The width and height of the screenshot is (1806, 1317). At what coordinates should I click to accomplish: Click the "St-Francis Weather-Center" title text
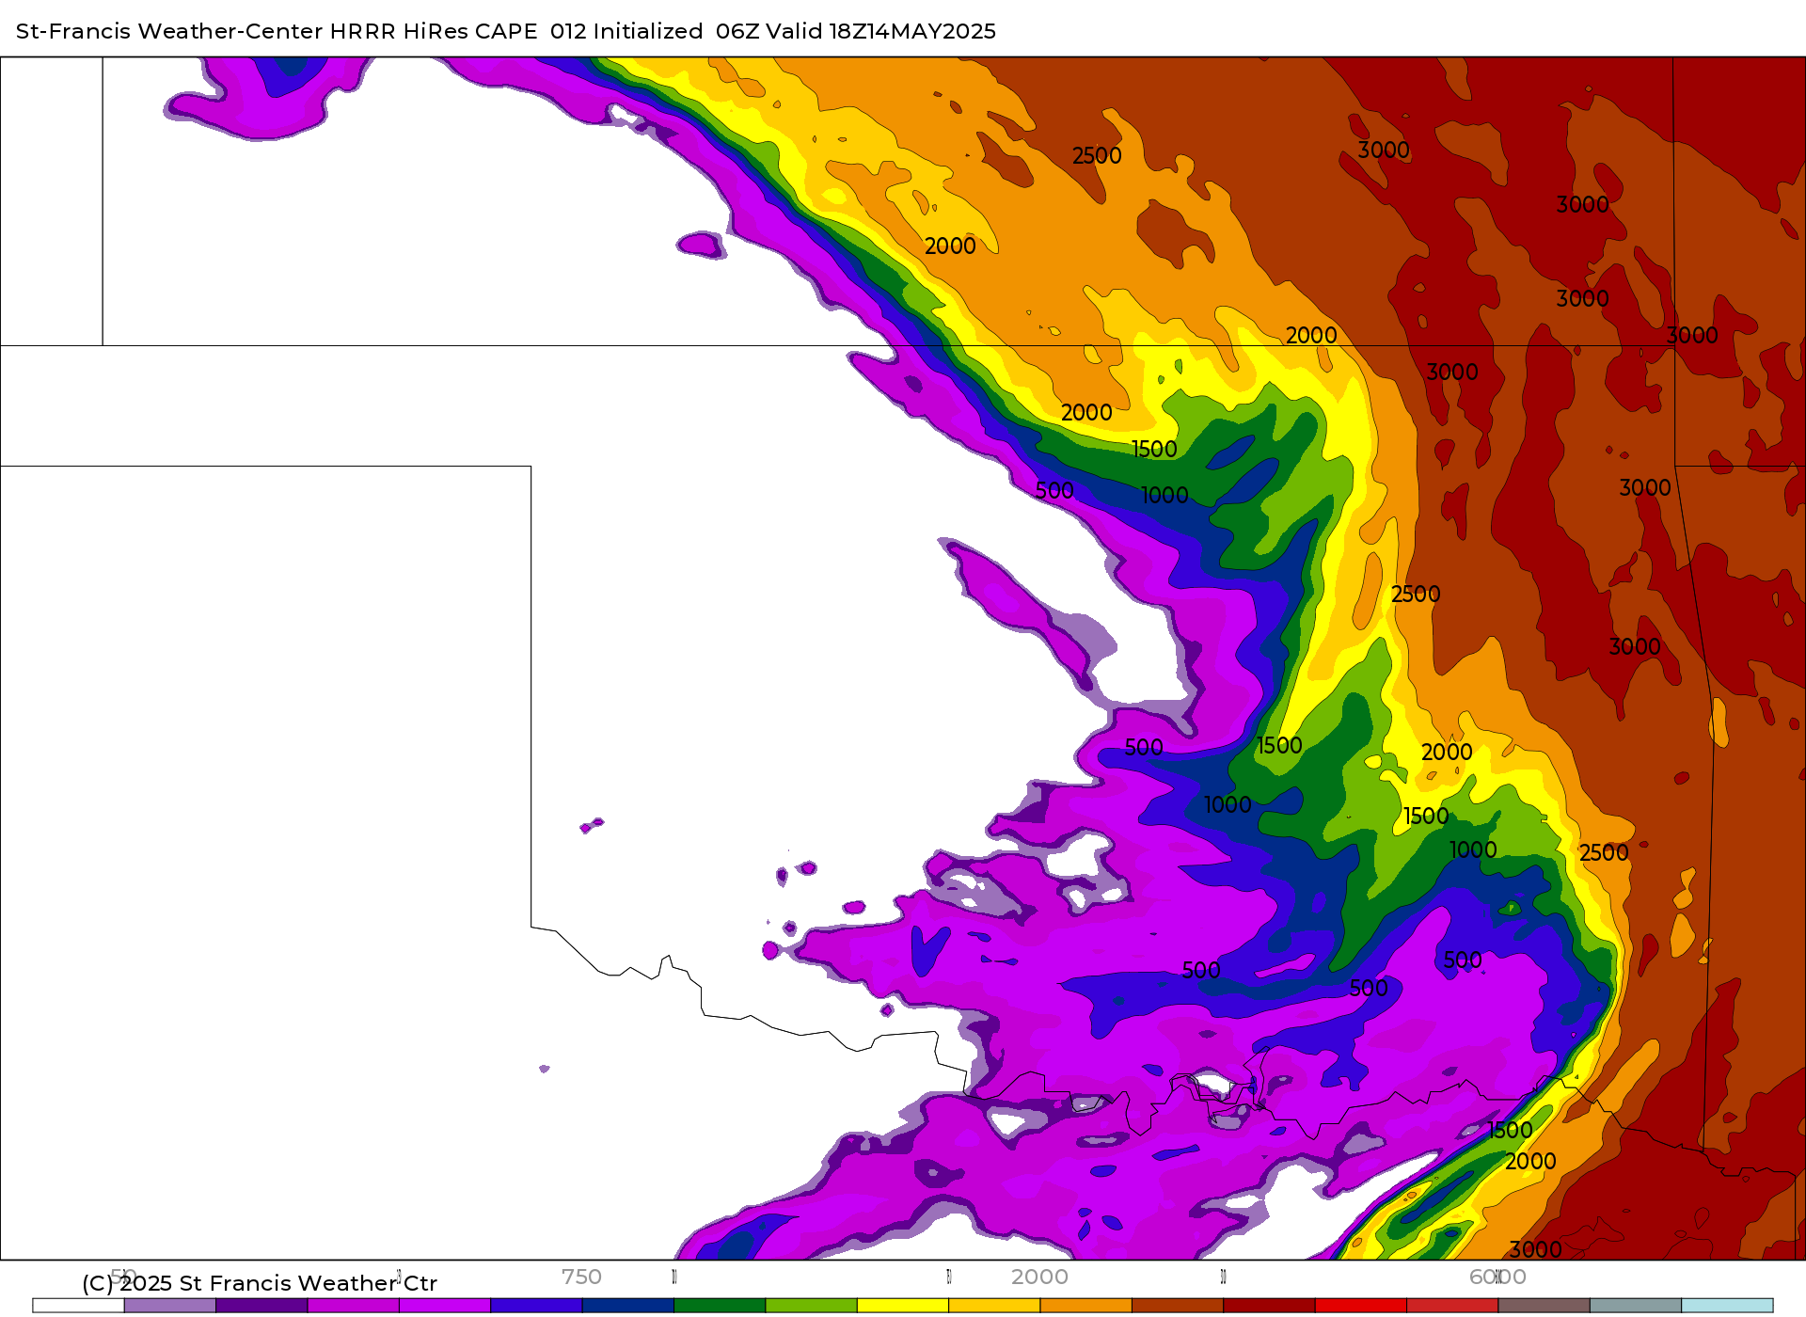point(169,31)
